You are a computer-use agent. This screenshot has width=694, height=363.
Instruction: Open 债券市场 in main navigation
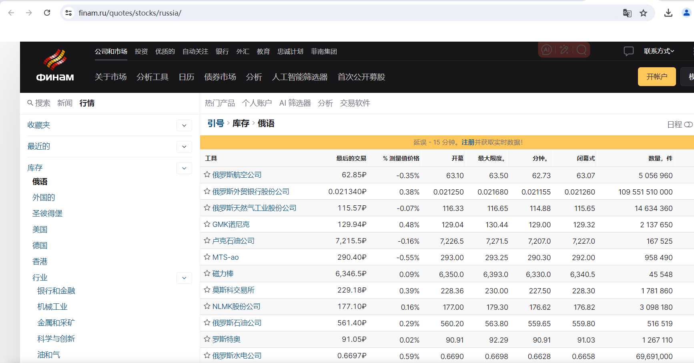(220, 77)
